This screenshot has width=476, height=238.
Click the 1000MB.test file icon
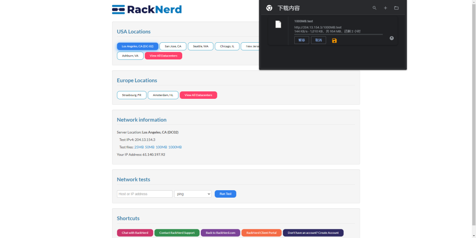click(278, 25)
